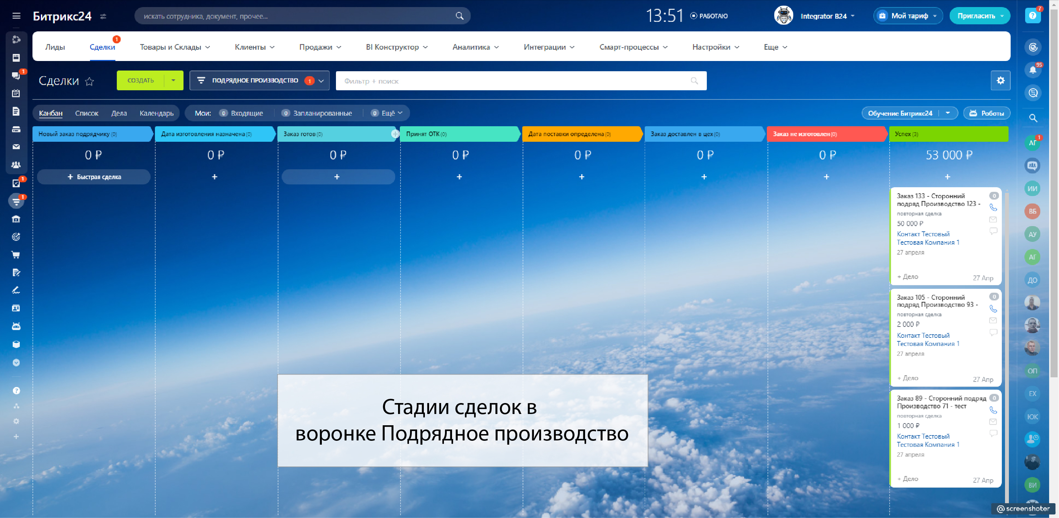Open the Товары и Склады dropdown menu
Viewport: 1059px width, 518px height.
click(x=175, y=47)
